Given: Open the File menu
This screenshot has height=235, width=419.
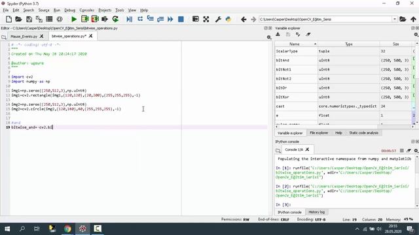Looking at the screenshot, I should click(6, 10).
